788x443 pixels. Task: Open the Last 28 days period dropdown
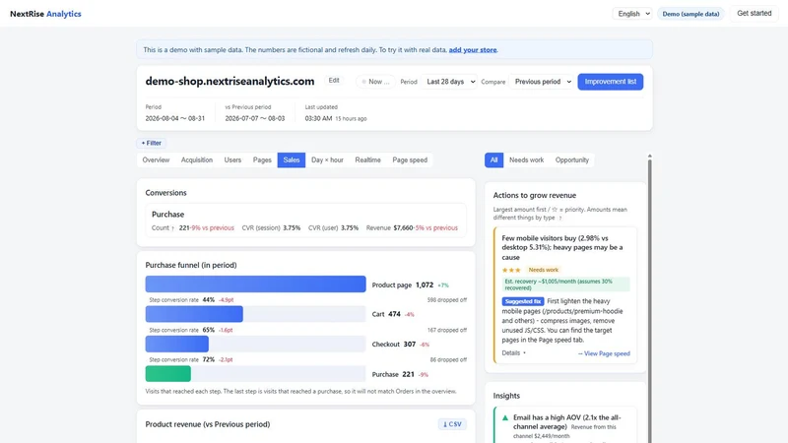(449, 82)
